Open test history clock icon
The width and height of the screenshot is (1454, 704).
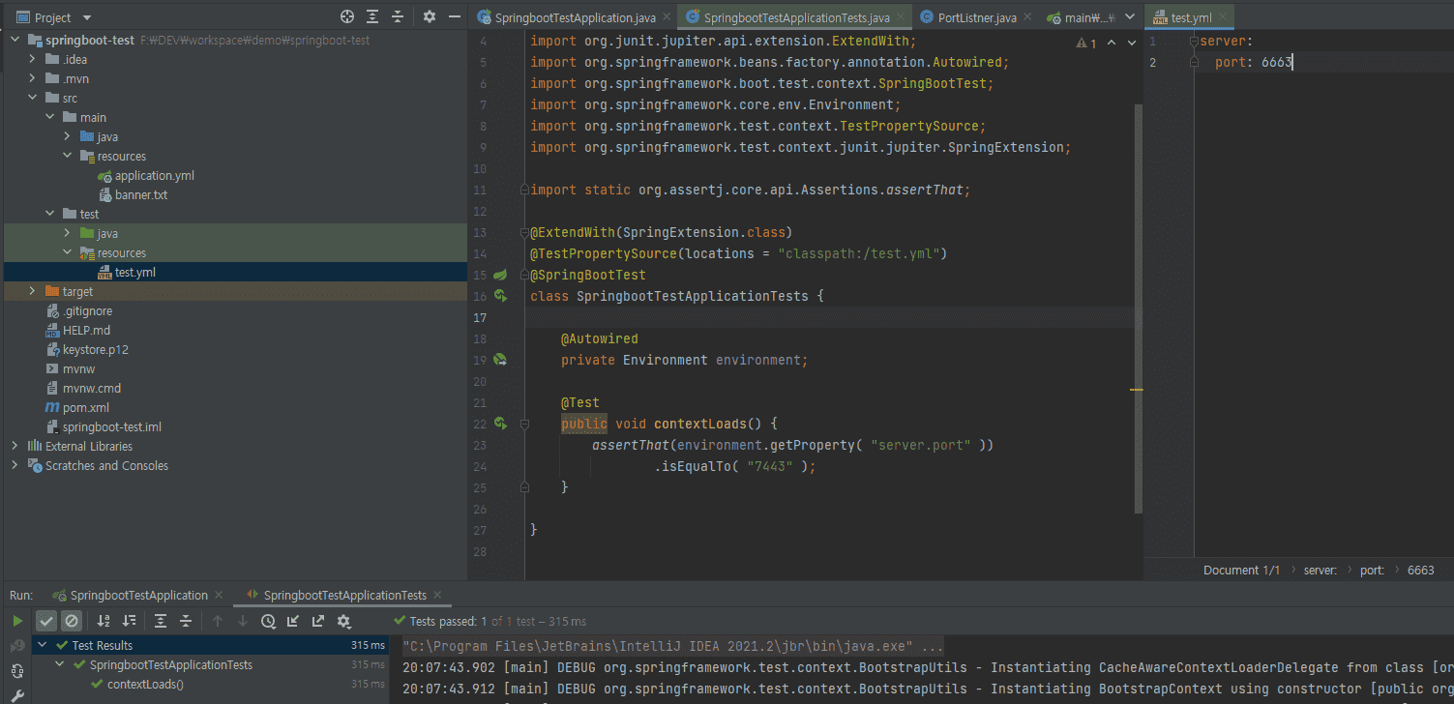click(268, 621)
